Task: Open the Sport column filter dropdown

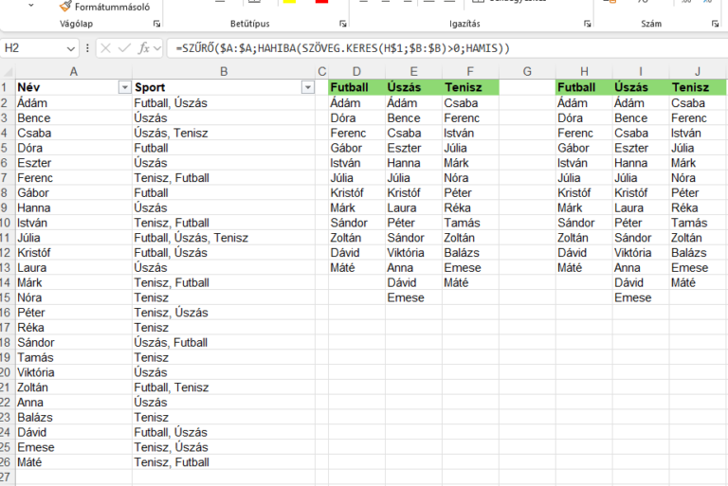Action: pyautogui.click(x=308, y=87)
